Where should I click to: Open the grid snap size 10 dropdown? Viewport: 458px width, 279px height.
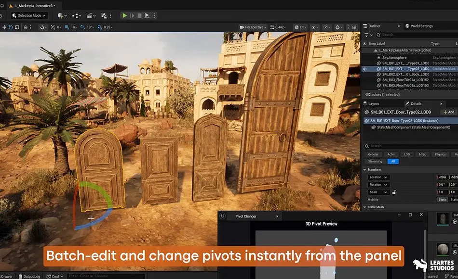pos(74,27)
